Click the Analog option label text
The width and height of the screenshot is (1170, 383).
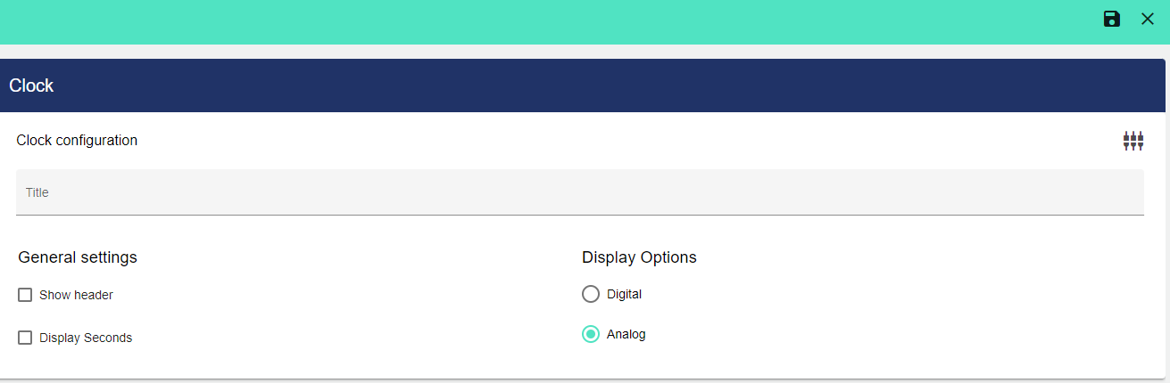click(x=626, y=334)
